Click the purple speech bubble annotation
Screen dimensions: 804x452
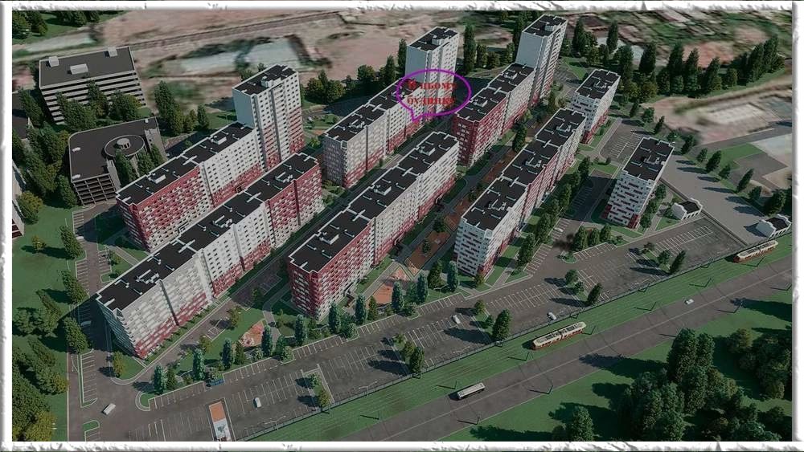pyautogui.click(x=433, y=93)
